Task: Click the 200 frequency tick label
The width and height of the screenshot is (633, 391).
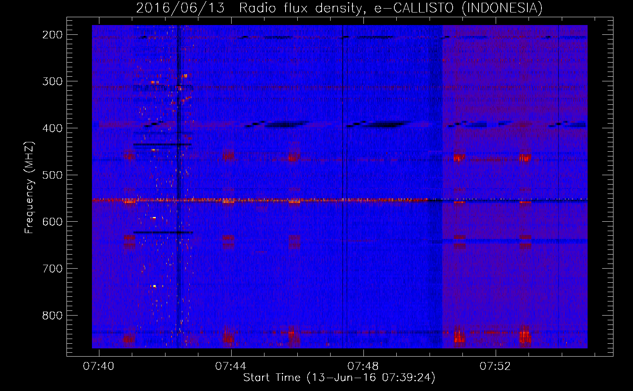Action: click(52, 35)
